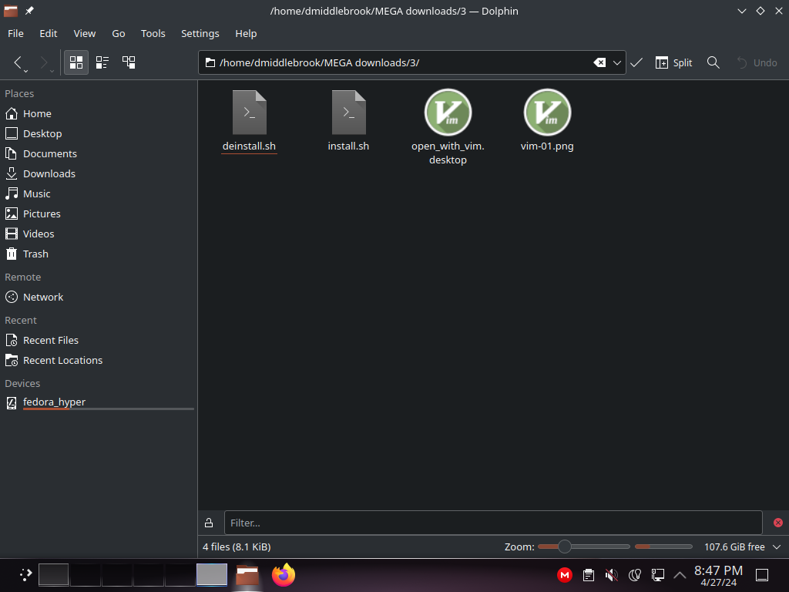
Task: Go back with the back arrow
Action: click(18, 62)
